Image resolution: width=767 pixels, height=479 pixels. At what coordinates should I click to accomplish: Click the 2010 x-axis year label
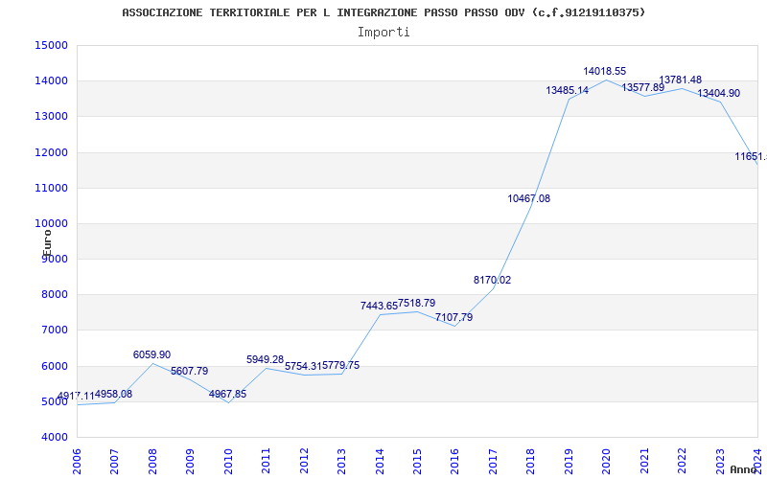pos(228,462)
